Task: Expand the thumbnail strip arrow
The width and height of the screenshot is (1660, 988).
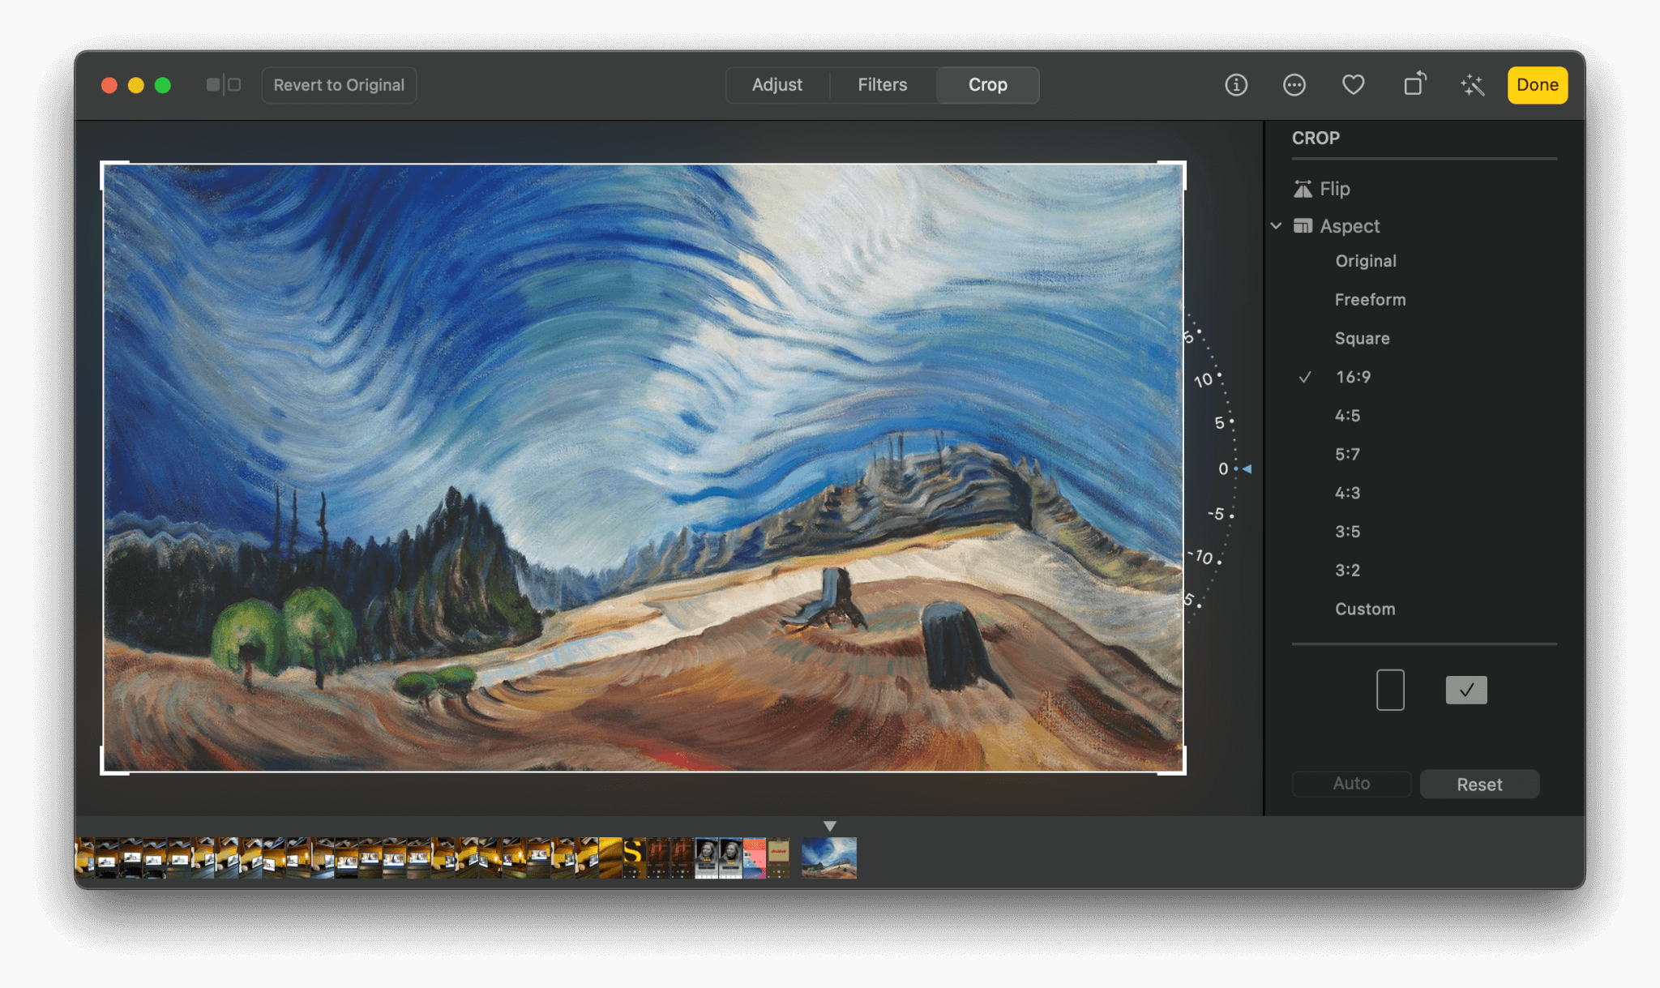Action: coord(830,825)
